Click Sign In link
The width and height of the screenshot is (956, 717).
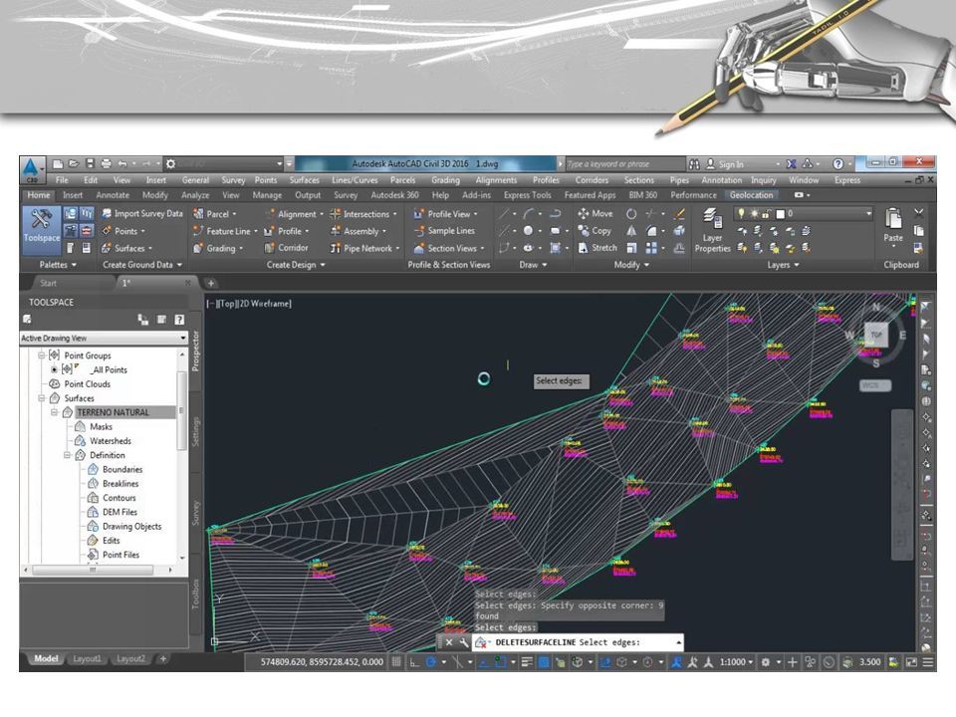pos(725,164)
